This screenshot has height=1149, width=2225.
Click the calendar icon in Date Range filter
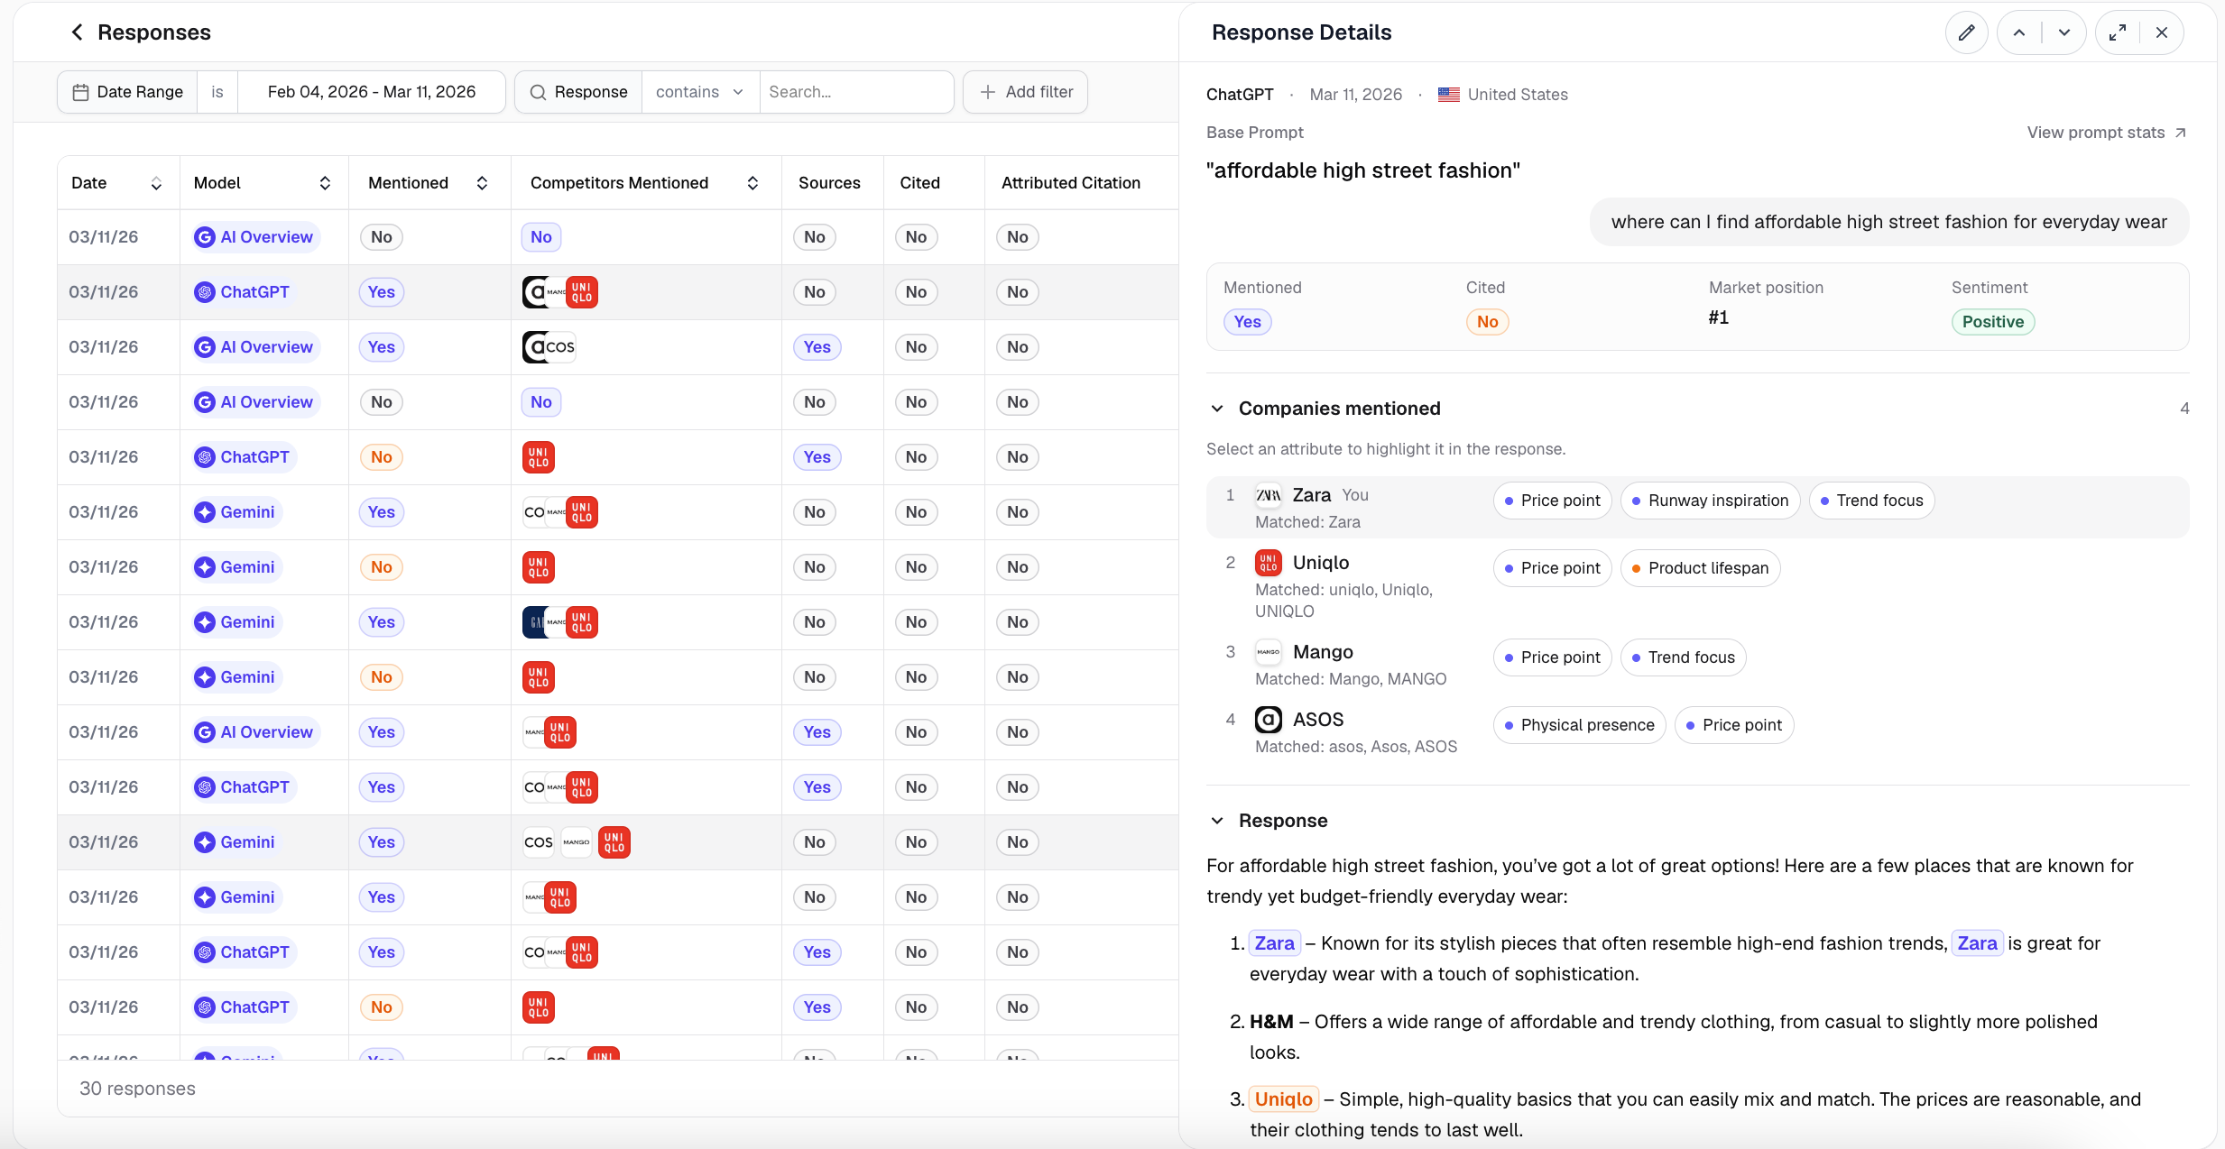[x=80, y=92]
